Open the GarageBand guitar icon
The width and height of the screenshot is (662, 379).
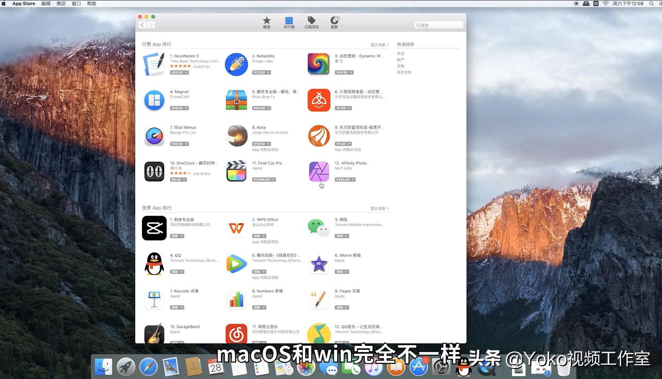(x=154, y=333)
